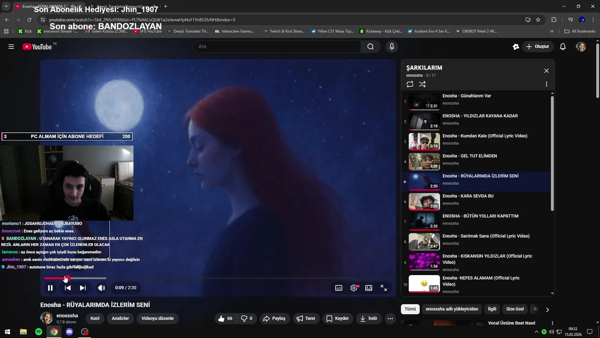Click the sparkle icon beside Oluştur

516,46
